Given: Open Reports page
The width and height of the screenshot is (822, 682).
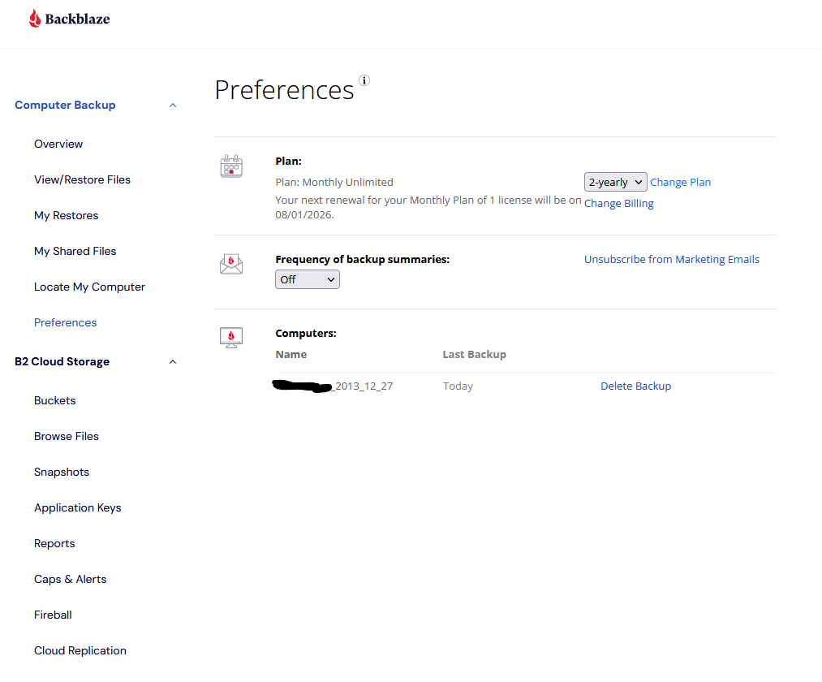Looking at the screenshot, I should point(54,543).
